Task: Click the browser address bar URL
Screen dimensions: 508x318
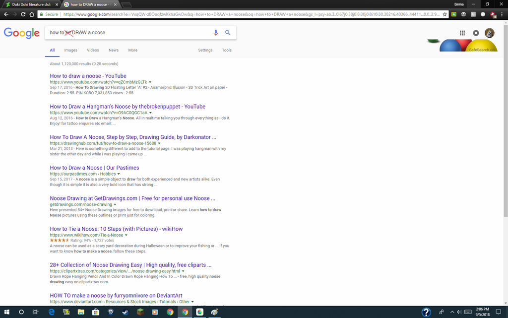Action: pyautogui.click(x=251, y=14)
